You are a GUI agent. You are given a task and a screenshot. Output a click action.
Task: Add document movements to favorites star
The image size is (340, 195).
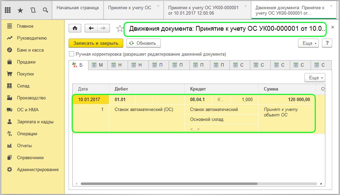(120, 28)
